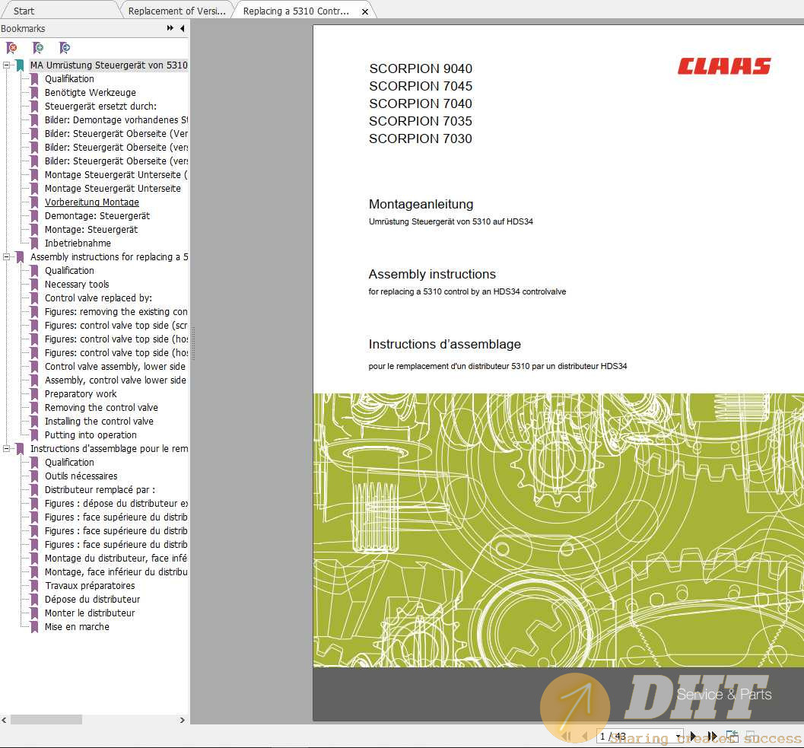Open Figures : dépose du distributeur bookmark

coord(116,504)
